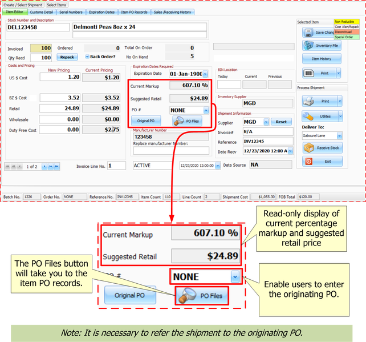Click the Invoice Line No. field
The image size is (366, 342).
point(116,166)
